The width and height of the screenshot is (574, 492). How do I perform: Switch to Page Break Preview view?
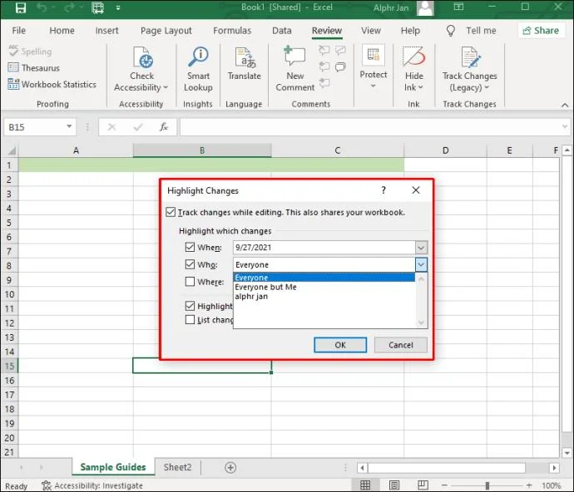pyautogui.click(x=423, y=485)
